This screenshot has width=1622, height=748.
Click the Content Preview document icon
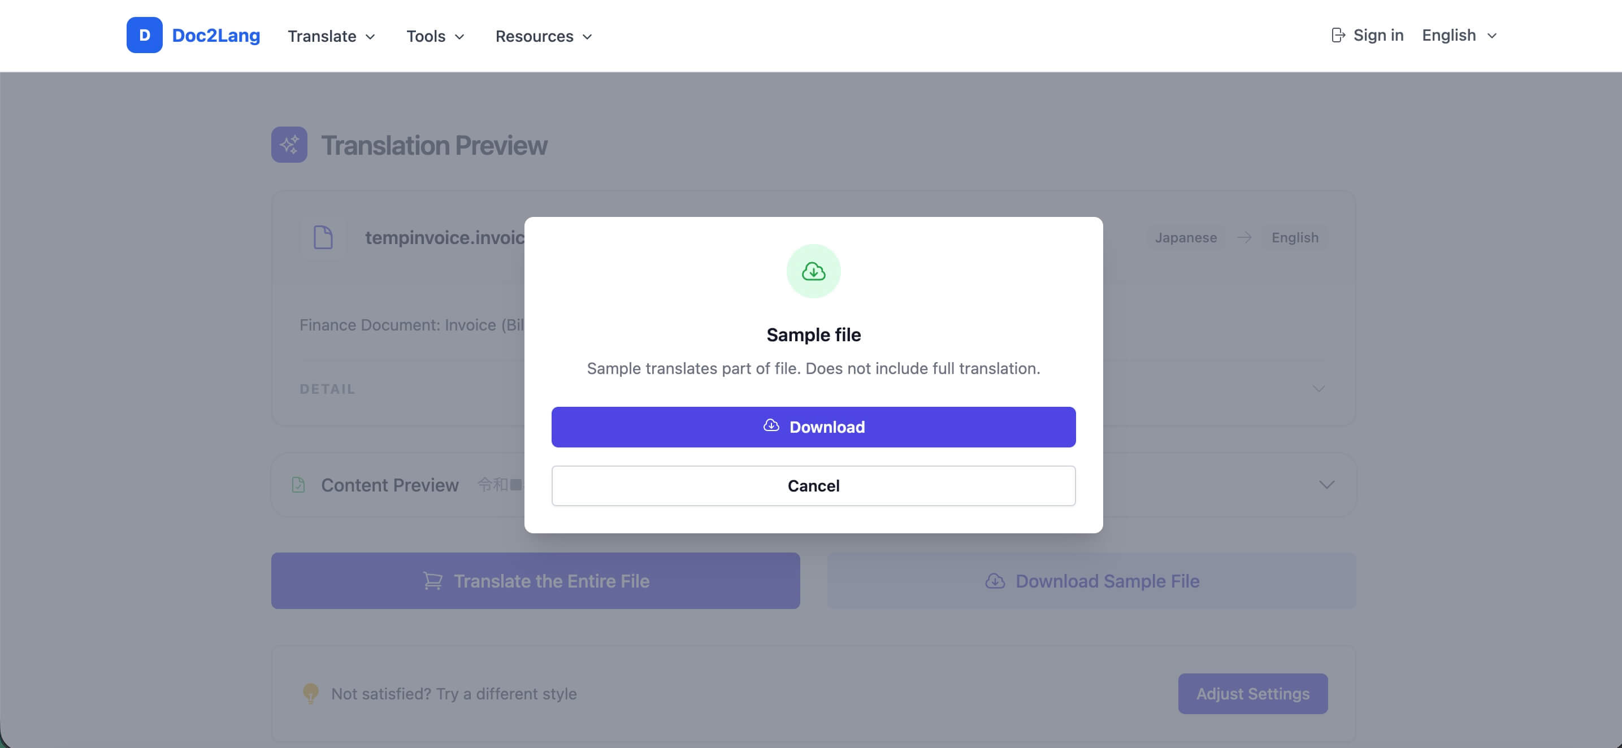(x=298, y=485)
